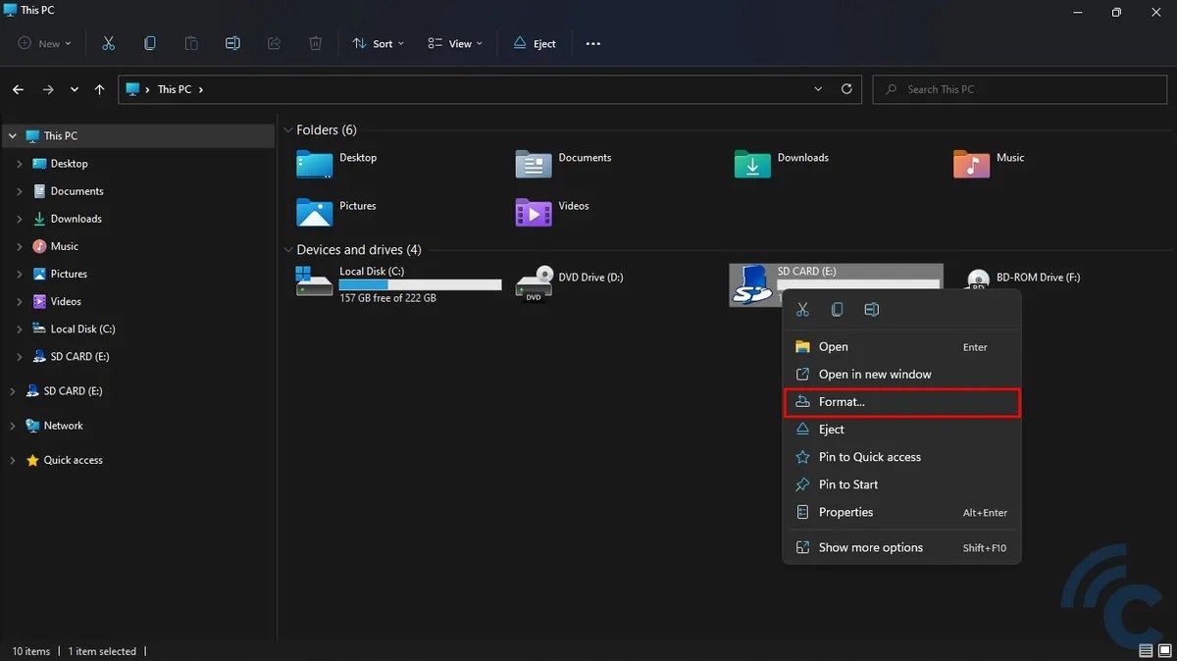Click the Delete trash icon in the toolbar
1177x661 pixels.
pyautogui.click(x=315, y=43)
